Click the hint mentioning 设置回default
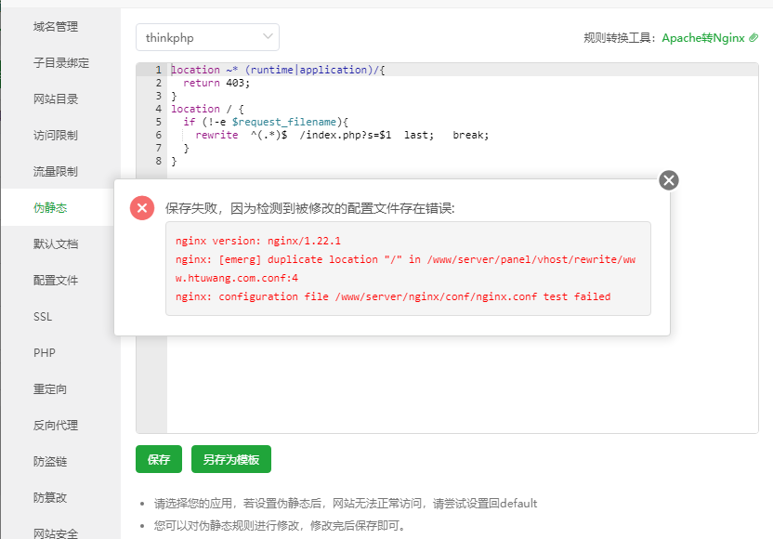 tap(345, 504)
